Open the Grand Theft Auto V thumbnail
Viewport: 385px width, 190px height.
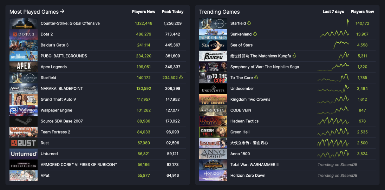click(24, 99)
